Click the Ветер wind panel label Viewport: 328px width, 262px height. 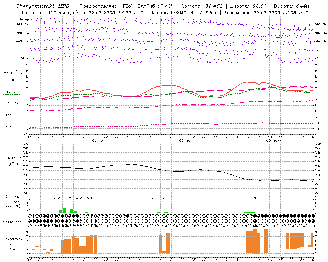click(24, 19)
